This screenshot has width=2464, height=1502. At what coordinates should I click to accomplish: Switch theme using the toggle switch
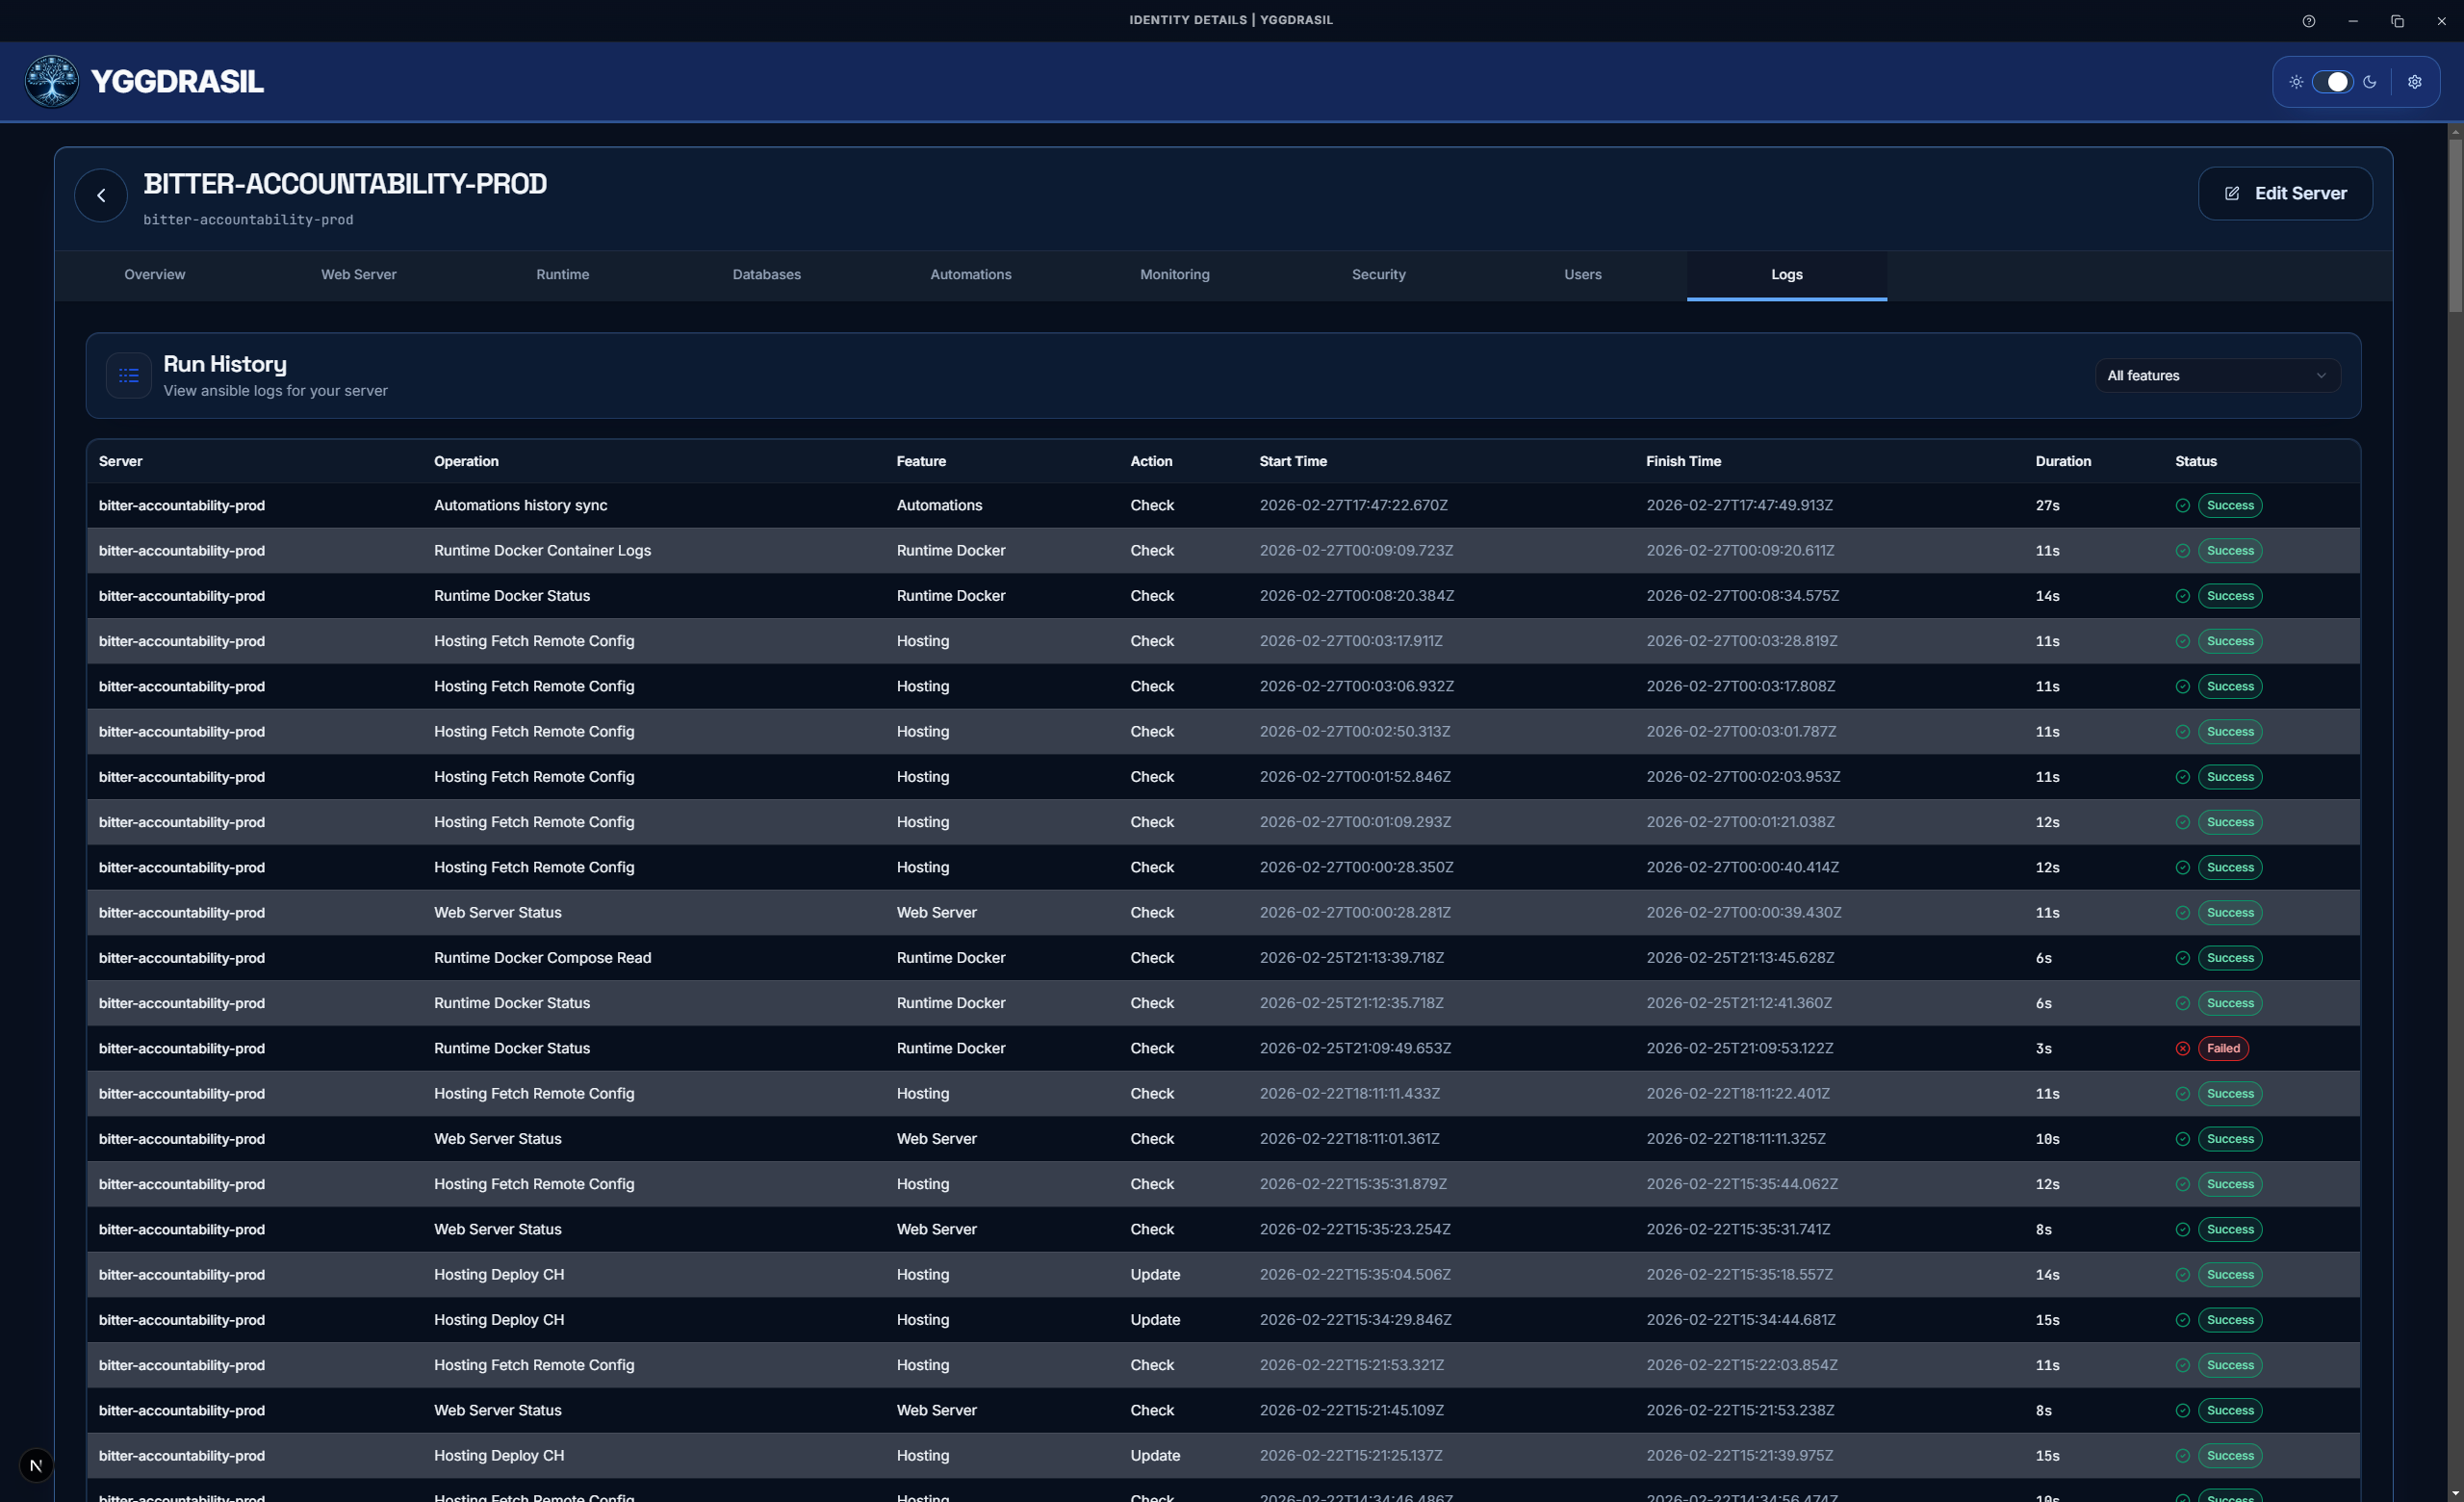click(x=2334, y=81)
